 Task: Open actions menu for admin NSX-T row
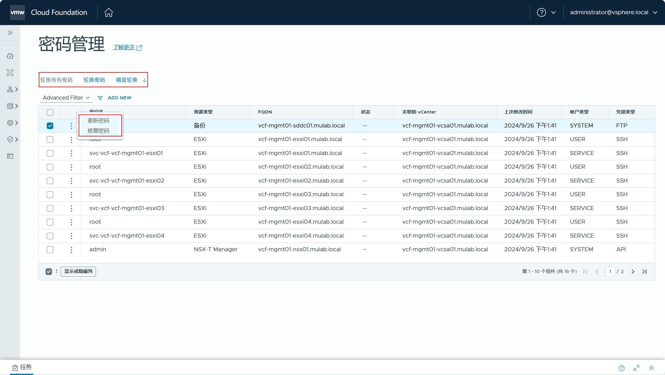(x=71, y=250)
